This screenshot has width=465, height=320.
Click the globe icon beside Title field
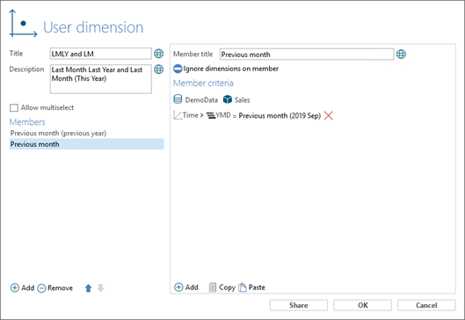pos(158,54)
